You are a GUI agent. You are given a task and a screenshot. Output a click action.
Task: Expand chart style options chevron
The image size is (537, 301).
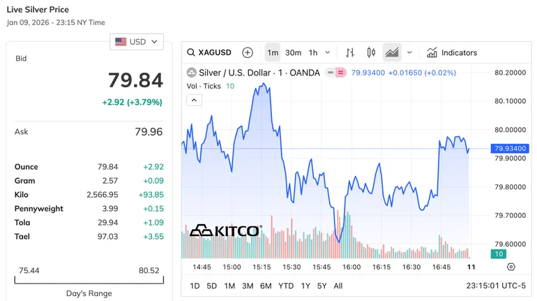click(x=409, y=52)
